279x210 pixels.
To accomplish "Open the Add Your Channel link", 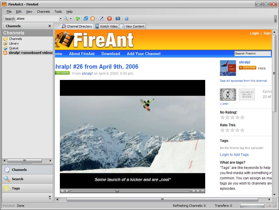I will click(144, 54).
